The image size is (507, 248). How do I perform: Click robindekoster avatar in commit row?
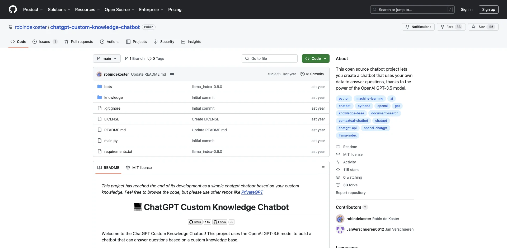pyautogui.click(x=99, y=74)
